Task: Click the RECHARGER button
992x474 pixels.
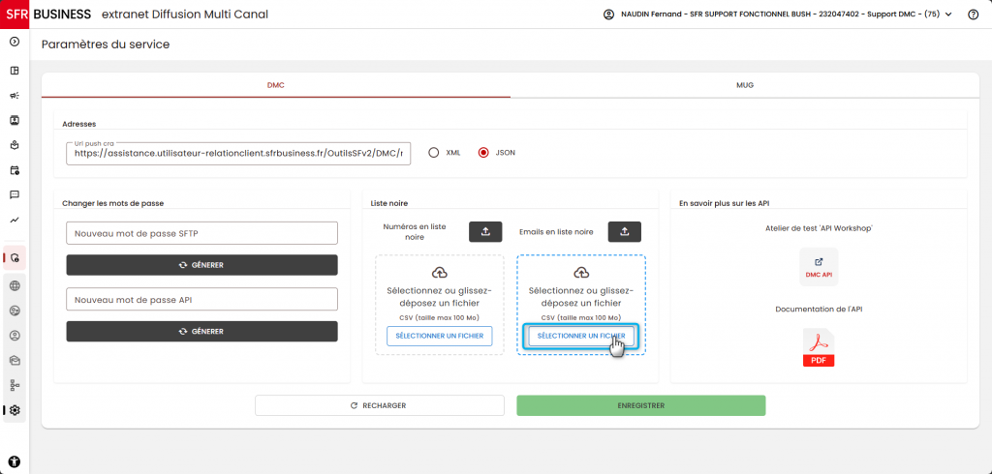Action: (380, 405)
